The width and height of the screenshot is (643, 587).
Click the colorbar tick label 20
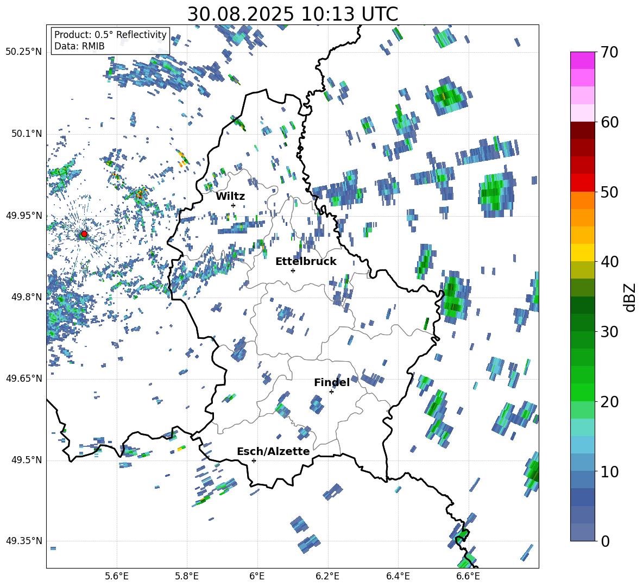pos(609,402)
